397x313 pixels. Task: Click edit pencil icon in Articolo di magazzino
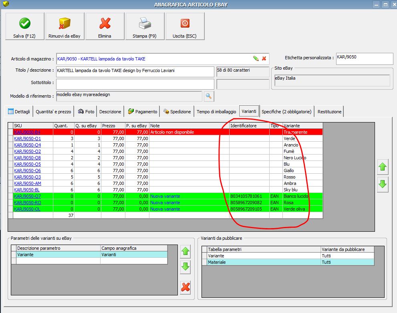[x=256, y=58]
